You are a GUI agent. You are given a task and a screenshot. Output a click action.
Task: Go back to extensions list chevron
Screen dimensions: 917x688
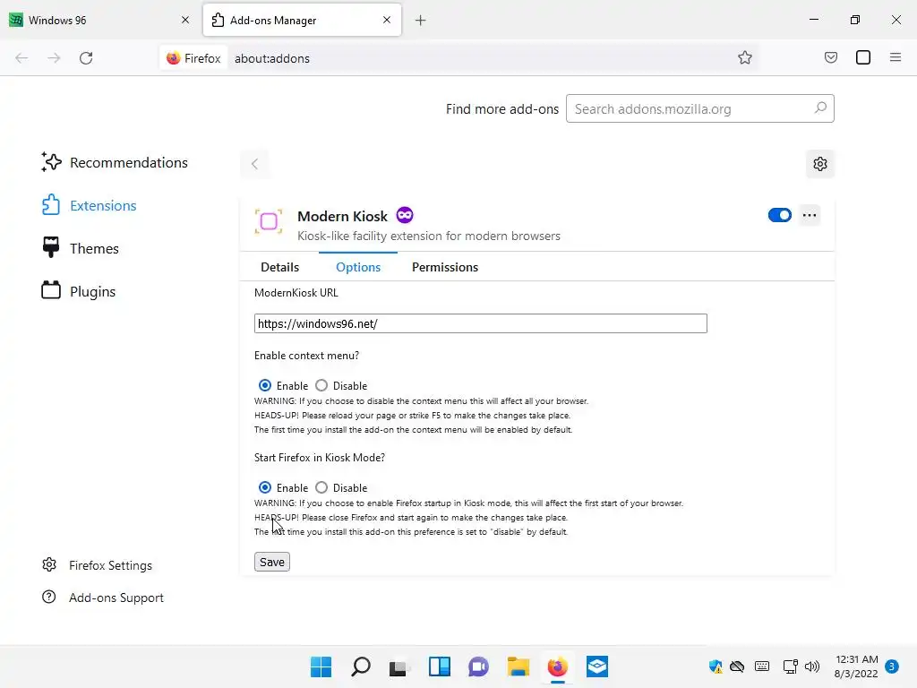(x=254, y=164)
